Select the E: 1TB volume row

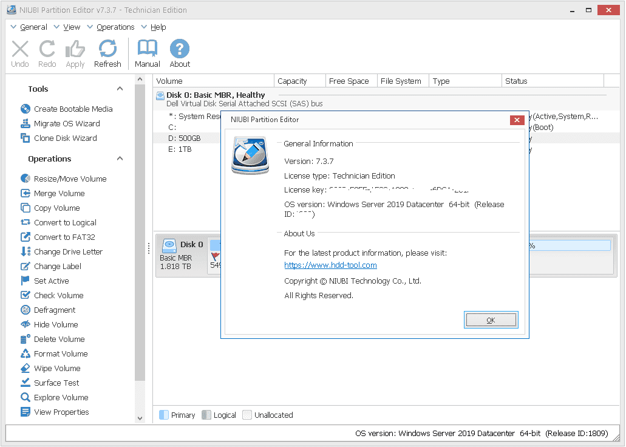[x=187, y=149]
